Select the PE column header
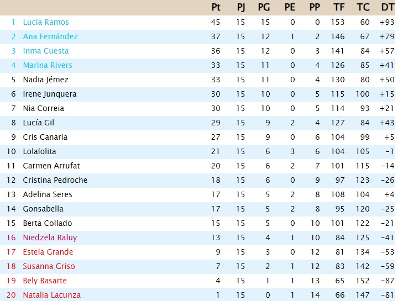This screenshot has height=301, width=403. click(290, 7)
